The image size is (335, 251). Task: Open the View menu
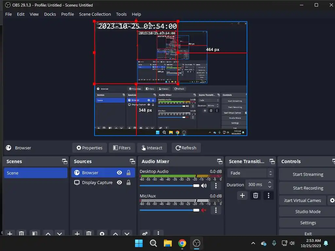tap(34, 14)
